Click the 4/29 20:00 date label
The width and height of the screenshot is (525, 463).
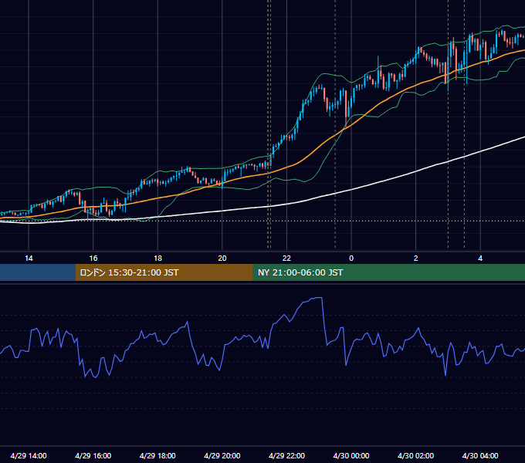pyautogui.click(x=222, y=455)
